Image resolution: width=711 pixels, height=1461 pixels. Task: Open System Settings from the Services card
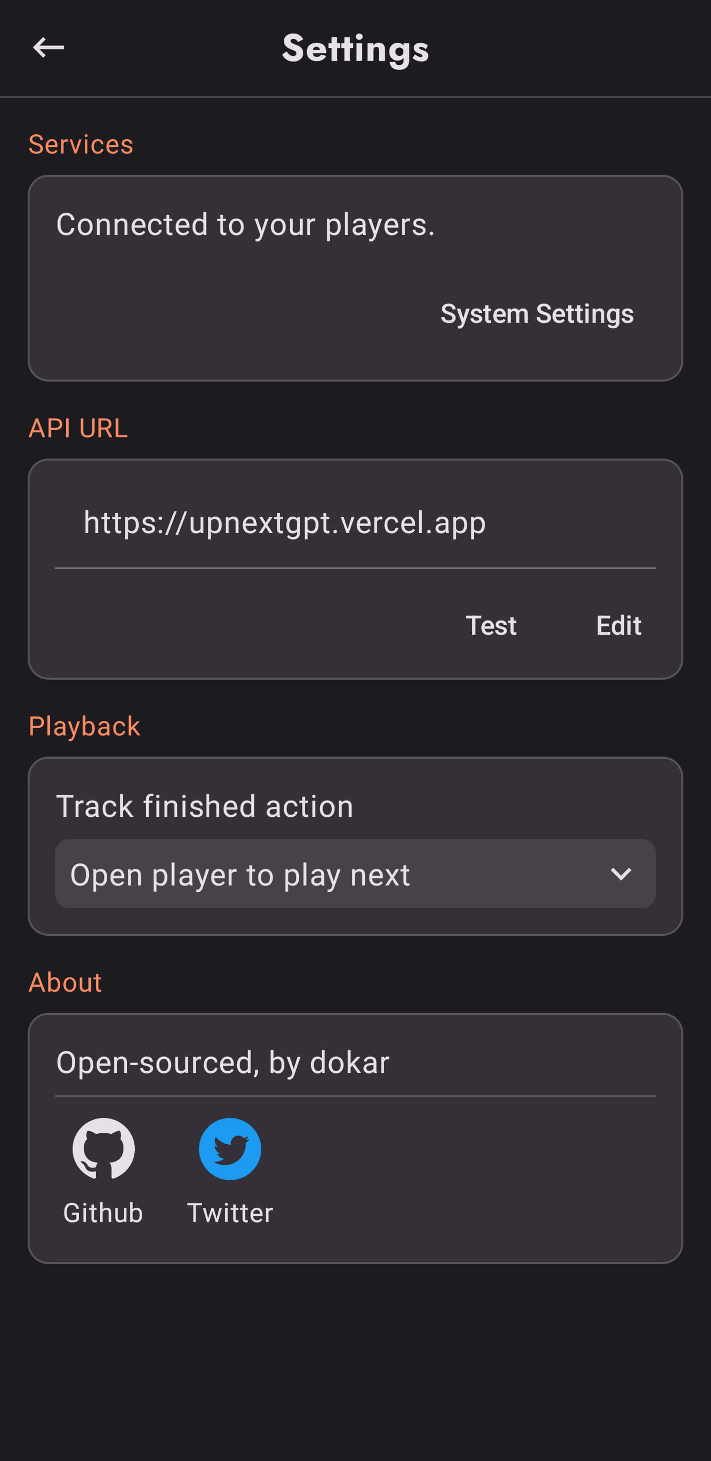click(x=537, y=313)
